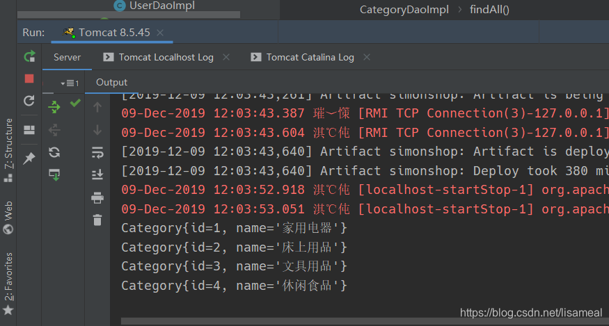The height and width of the screenshot is (326, 609).
Task: Click the green checkmark deployment status icon
Action: [75, 103]
